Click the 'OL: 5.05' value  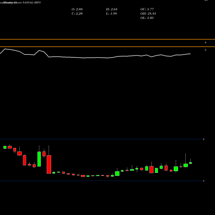coord(147,18)
